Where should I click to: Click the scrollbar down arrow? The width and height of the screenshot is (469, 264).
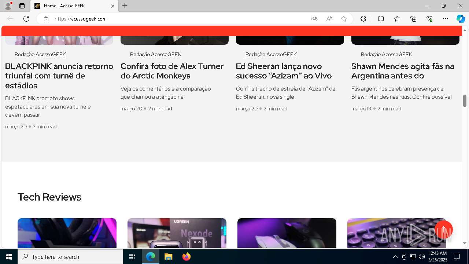click(465, 243)
